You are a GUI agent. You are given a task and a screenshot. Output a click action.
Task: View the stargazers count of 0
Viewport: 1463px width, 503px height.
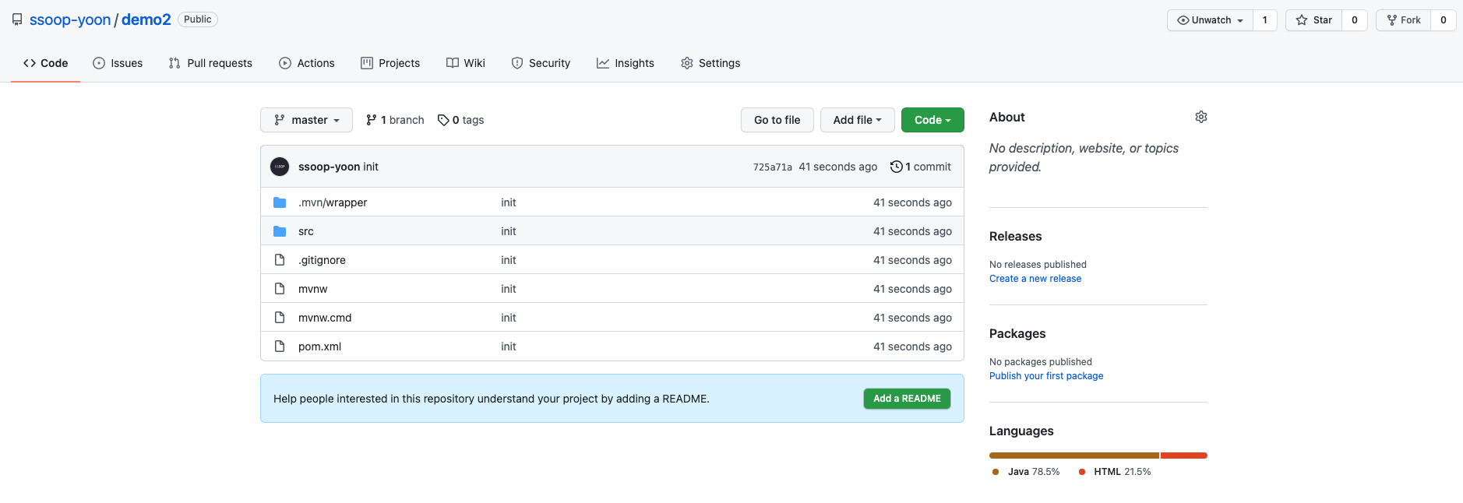[x=1355, y=20]
